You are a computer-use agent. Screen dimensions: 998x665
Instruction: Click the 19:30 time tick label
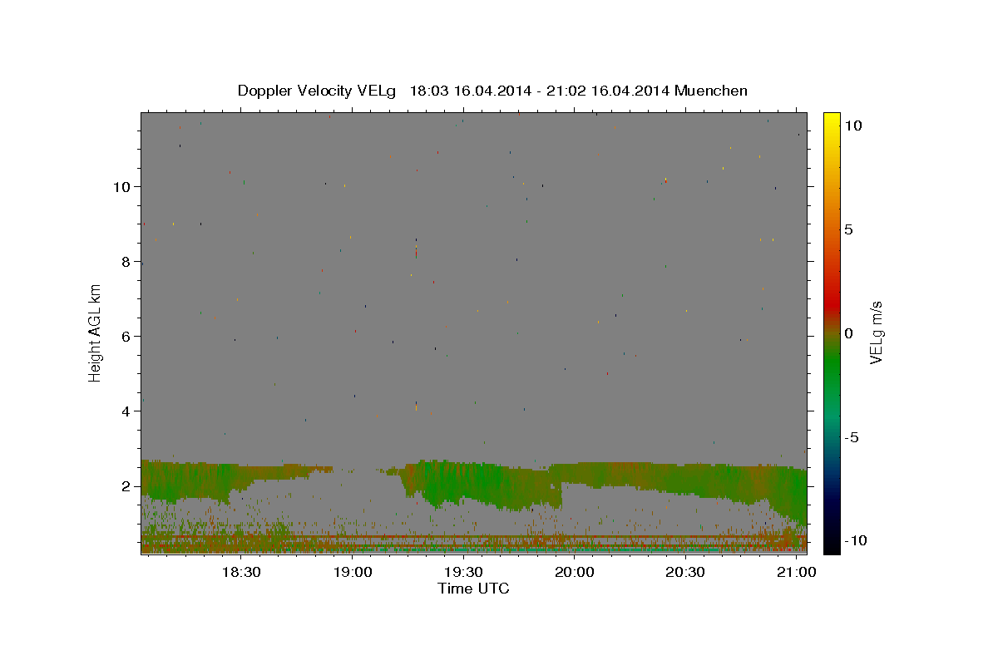click(463, 572)
